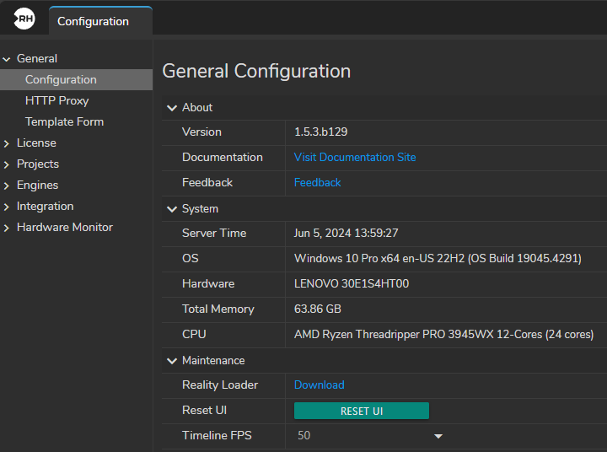Image resolution: width=607 pixels, height=452 pixels.
Task: Switch to the Configuration tab
Action: (93, 21)
